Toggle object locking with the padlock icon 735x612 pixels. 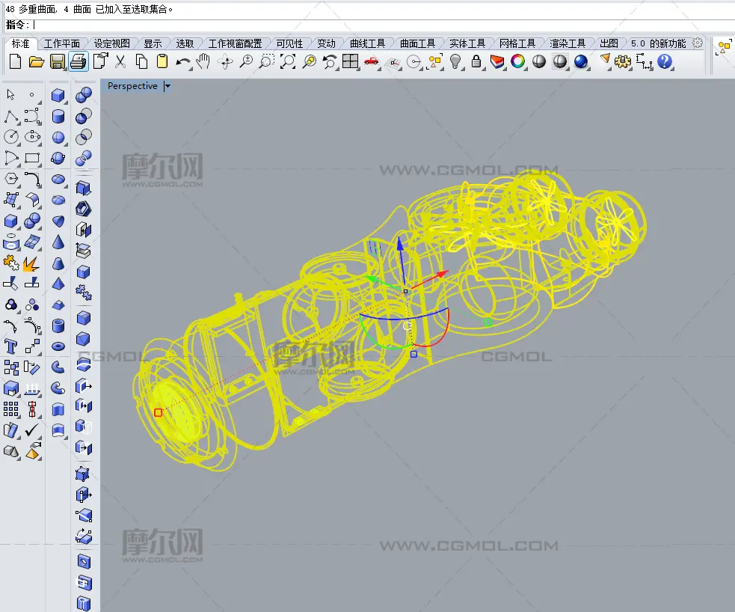pos(476,62)
